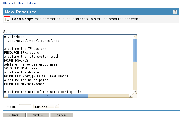Click the vertical scrollbar thumb in the script box
180x120 pixels.
[x=135, y=50]
